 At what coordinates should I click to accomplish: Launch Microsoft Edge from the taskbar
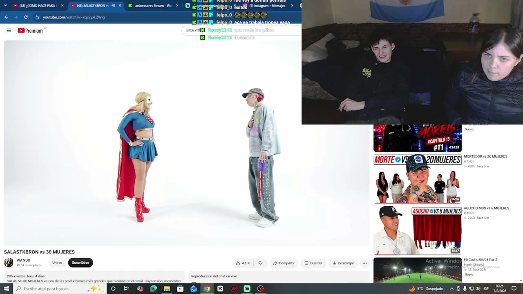(x=154, y=289)
